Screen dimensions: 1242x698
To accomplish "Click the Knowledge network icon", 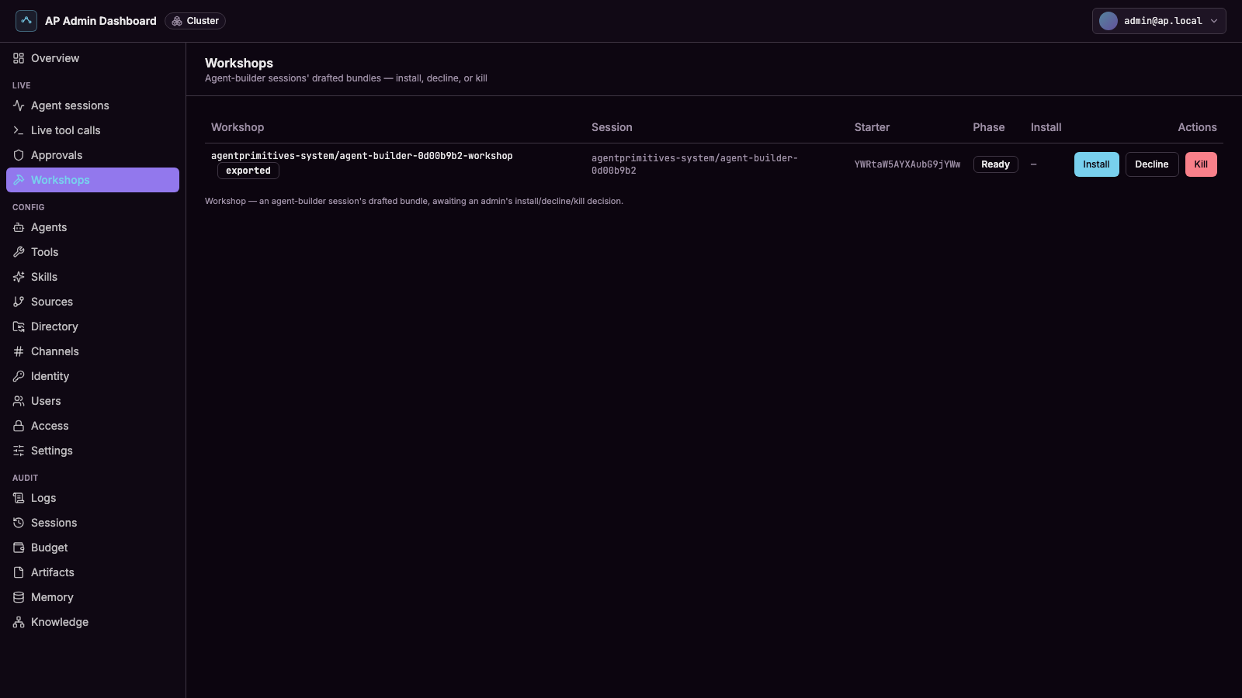I will point(19,622).
